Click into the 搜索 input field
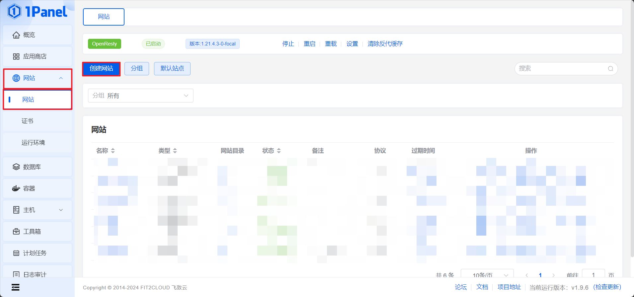 coord(561,69)
